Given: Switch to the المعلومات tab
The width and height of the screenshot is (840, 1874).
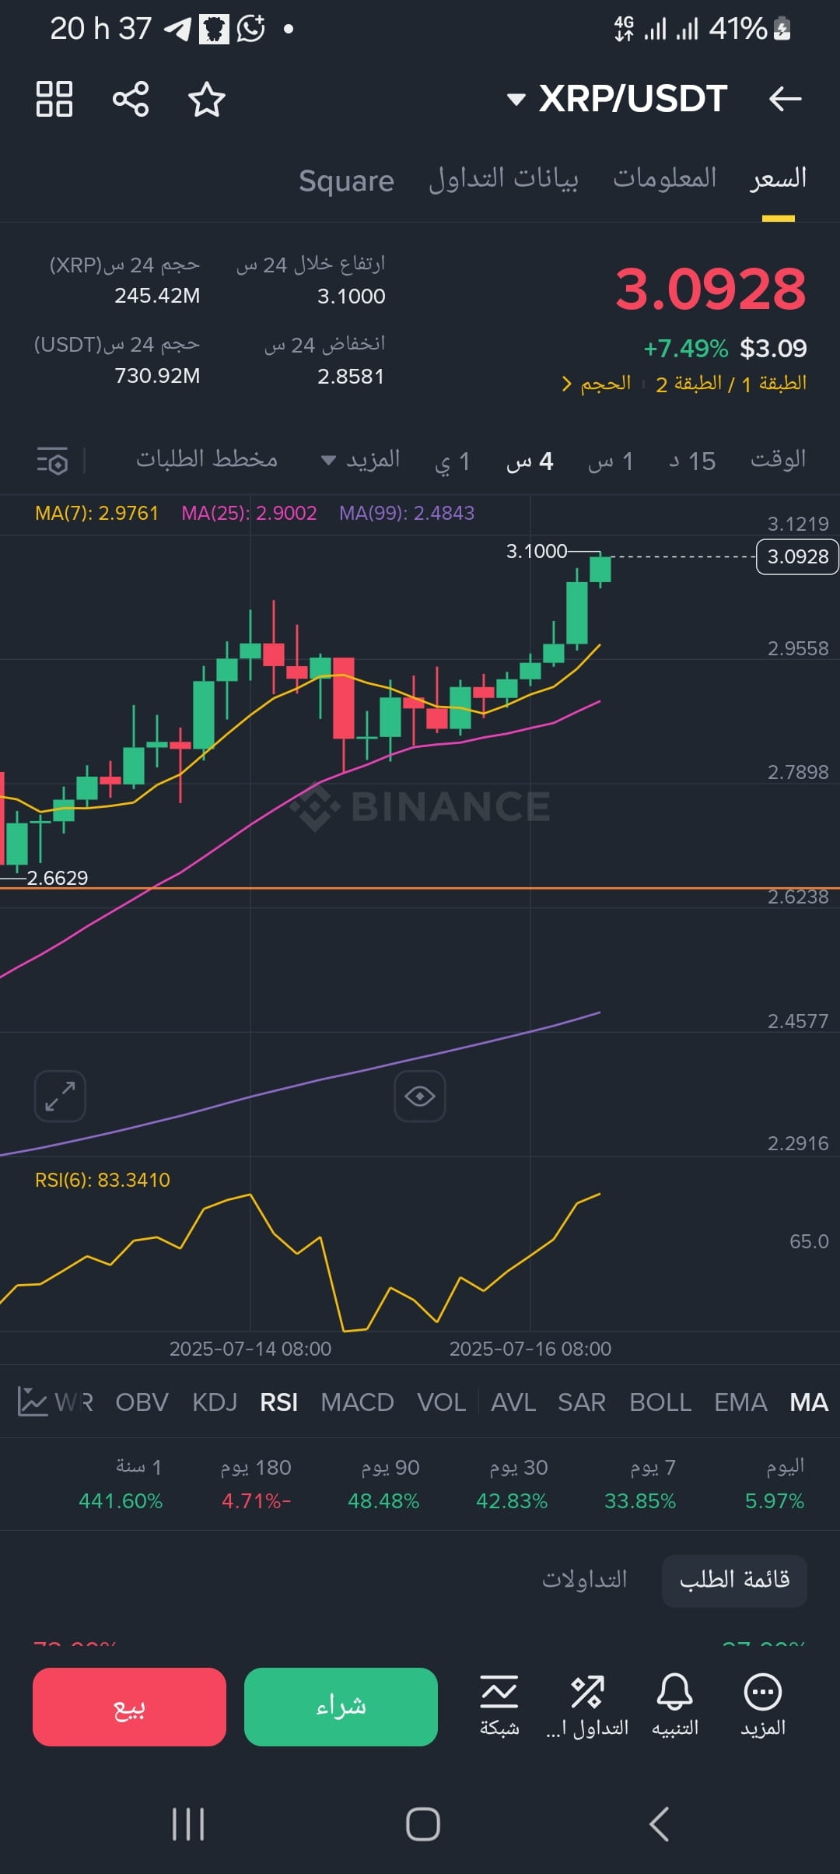Looking at the screenshot, I should click(x=665, y=179).
